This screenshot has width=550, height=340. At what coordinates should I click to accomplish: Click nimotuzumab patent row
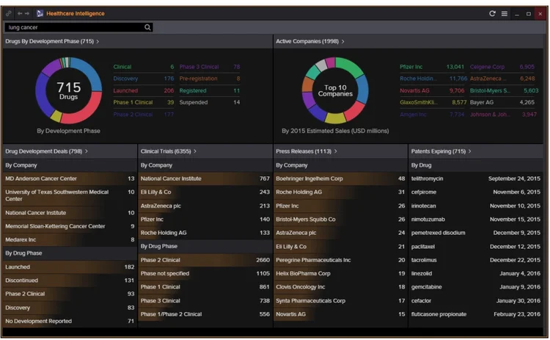(x=476, y=219)
